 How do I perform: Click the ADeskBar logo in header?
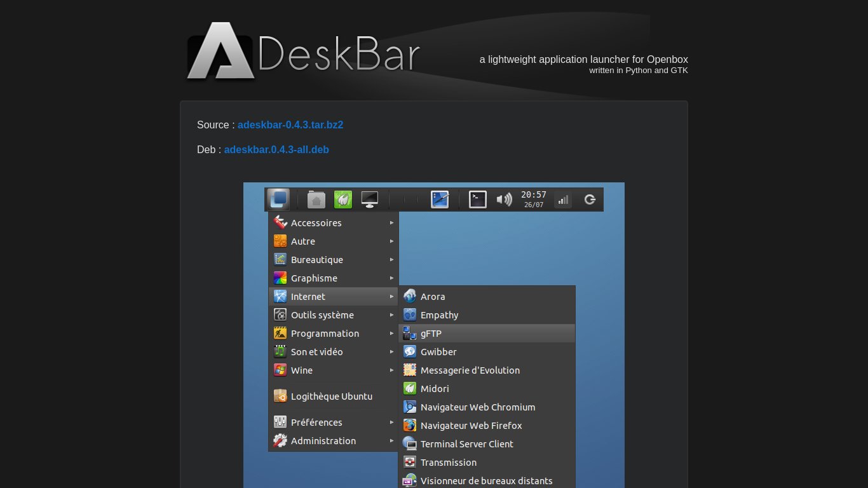304,52
